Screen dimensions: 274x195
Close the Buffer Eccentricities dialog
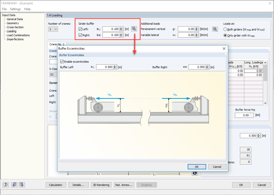pos(224,49)
